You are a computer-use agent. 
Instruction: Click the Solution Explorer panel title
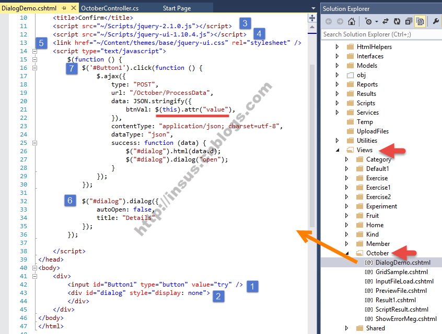click(x=346, y=9)
